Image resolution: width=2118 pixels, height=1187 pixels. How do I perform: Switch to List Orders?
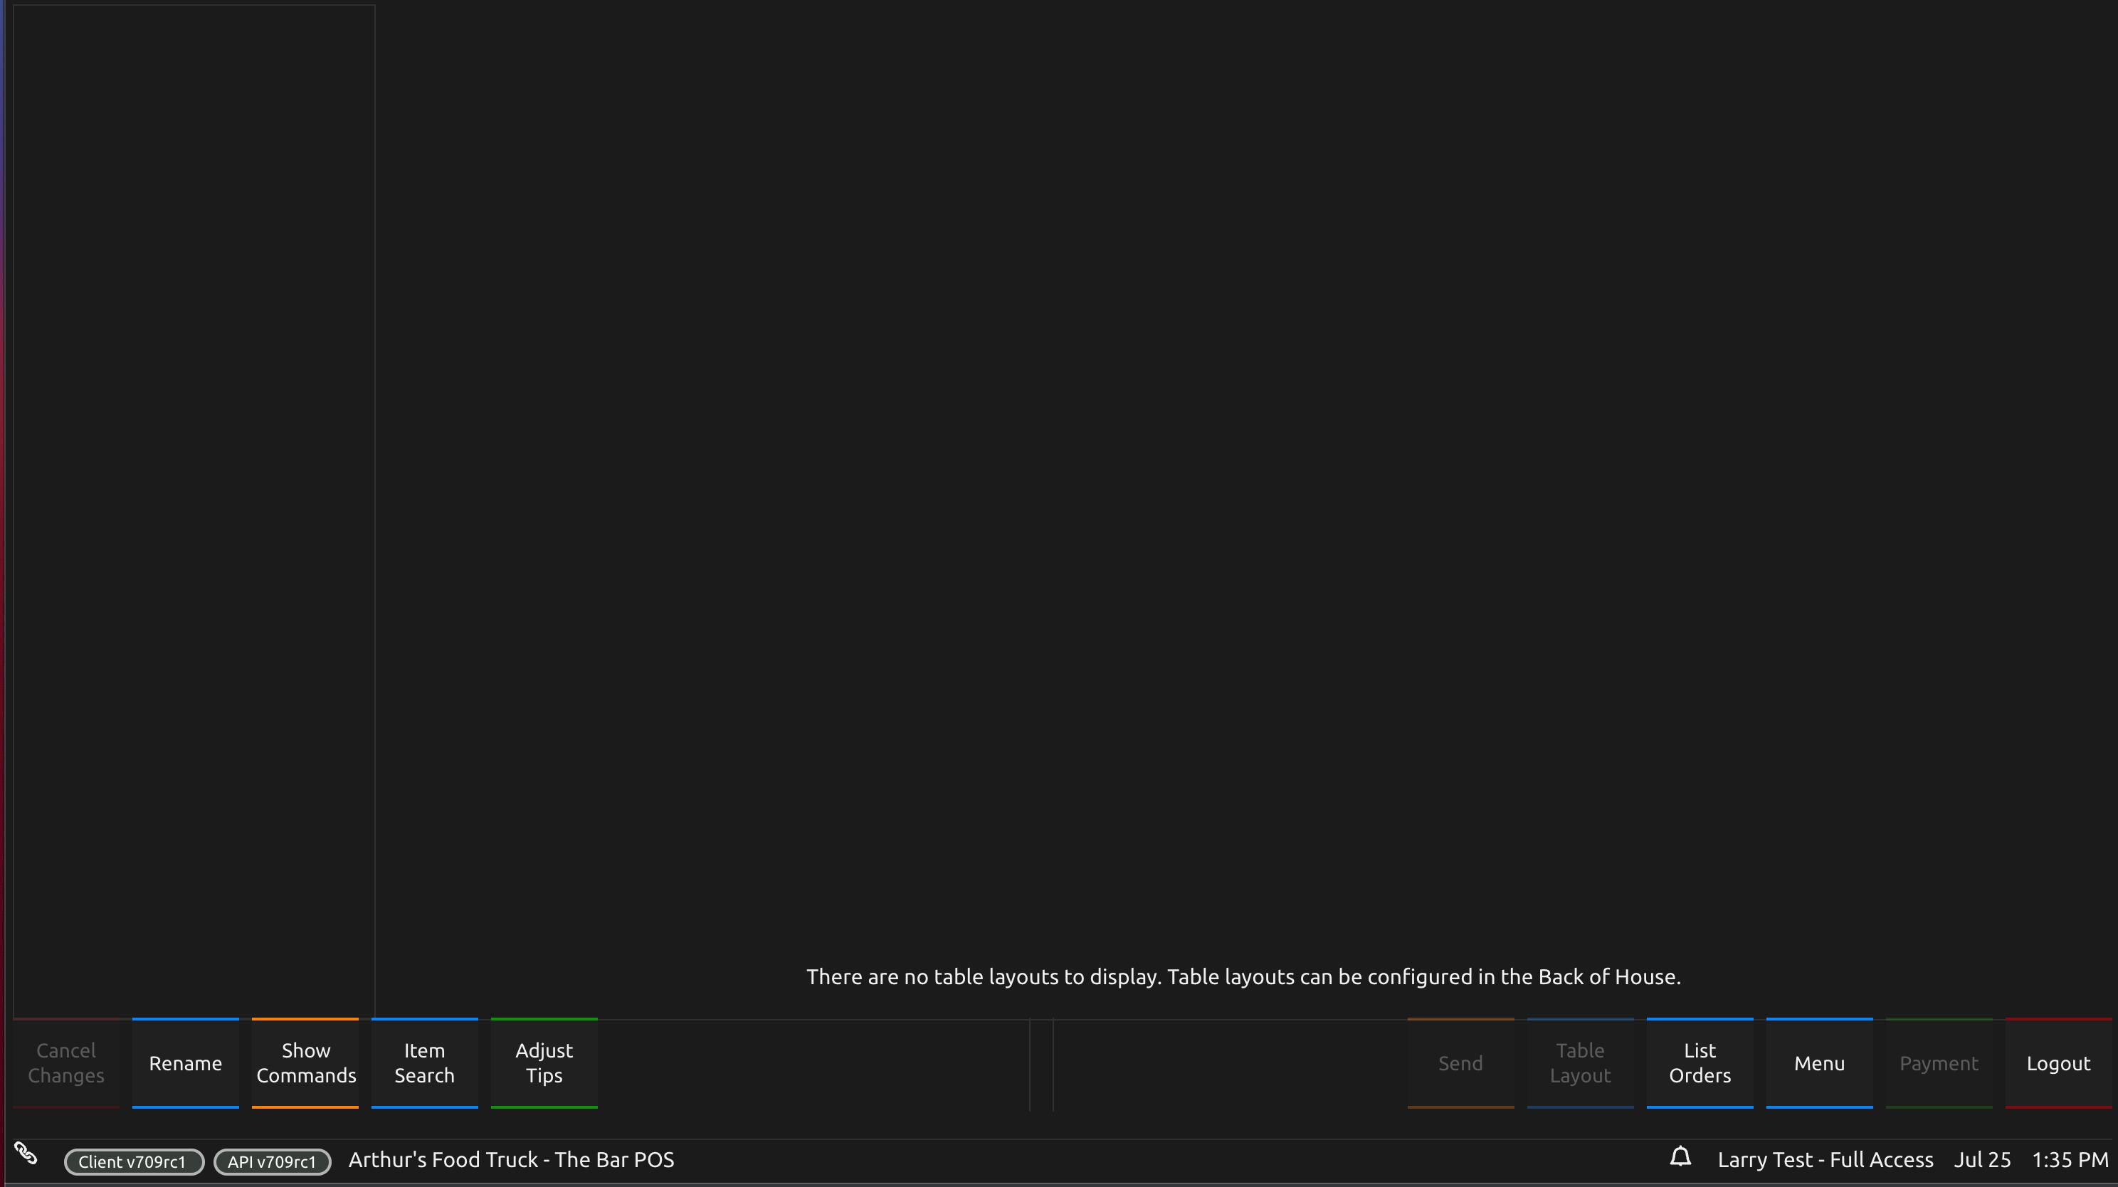pyautogui.click(x=1700, y=1063)
